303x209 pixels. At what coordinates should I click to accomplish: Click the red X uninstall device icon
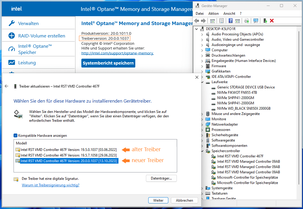272,21
